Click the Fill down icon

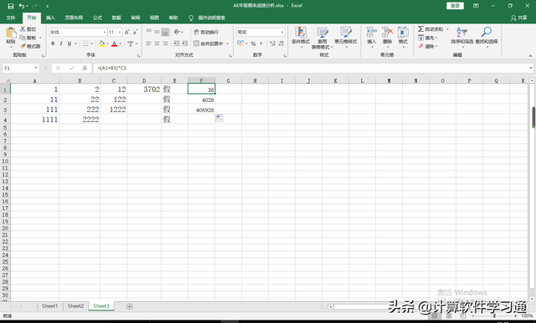[x=420, y=38]
